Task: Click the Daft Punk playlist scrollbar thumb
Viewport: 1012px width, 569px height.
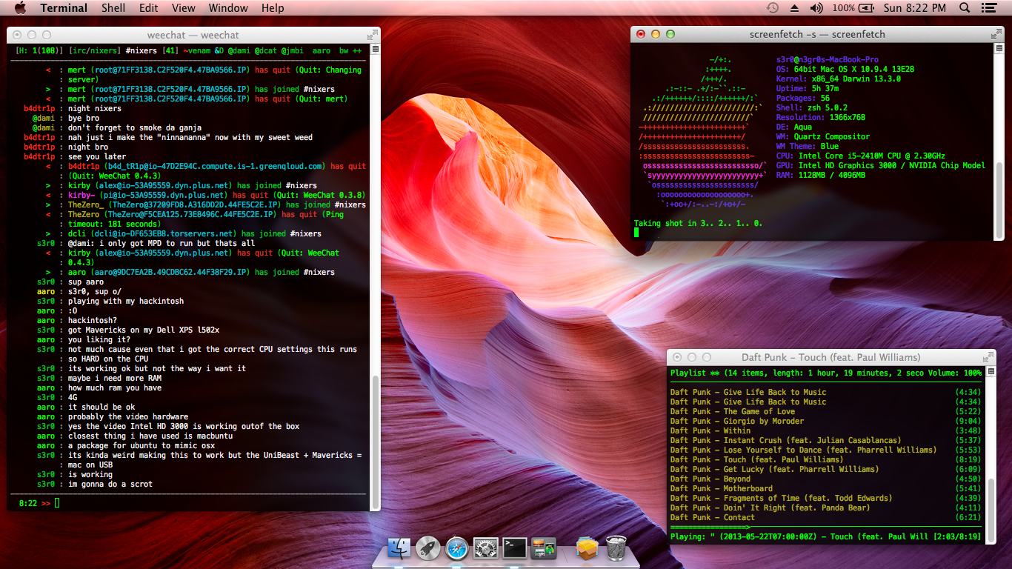Action: click(993, 510)
